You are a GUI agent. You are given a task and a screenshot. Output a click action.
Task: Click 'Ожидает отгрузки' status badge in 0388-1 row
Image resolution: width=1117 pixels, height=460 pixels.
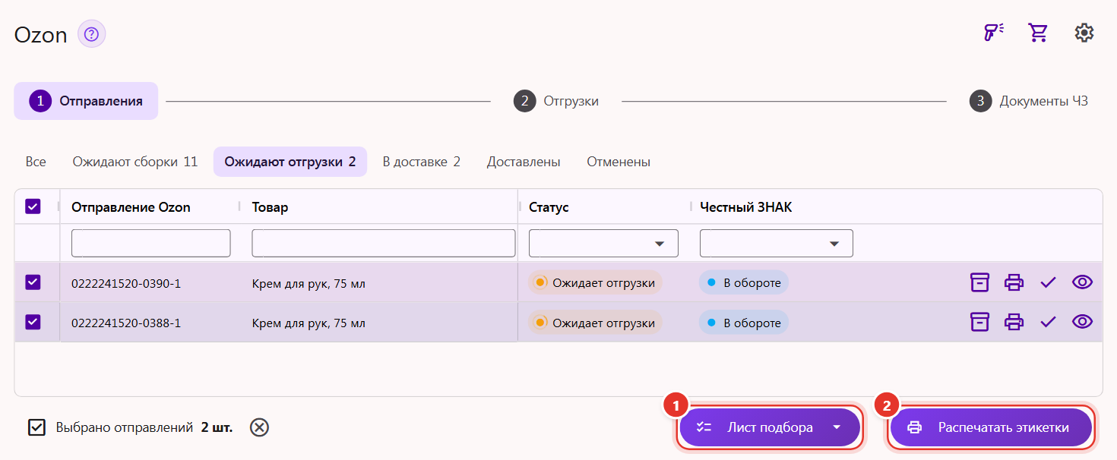[x=596, y=322]
